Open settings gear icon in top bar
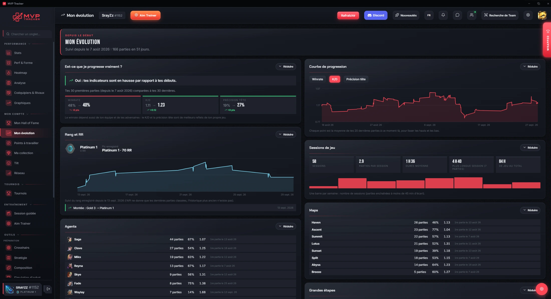551x299 pixels. [x=528, y=15]
